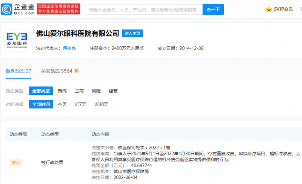
Task: Click the 注册资本 2400万元人民币 text
Action: tap(116, 48)
